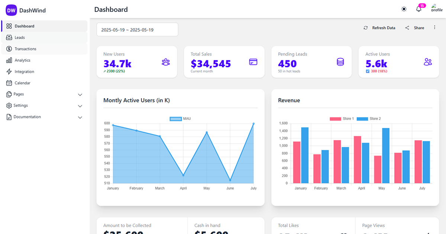Click the April data point on MAU line

[x=183, y=175]
